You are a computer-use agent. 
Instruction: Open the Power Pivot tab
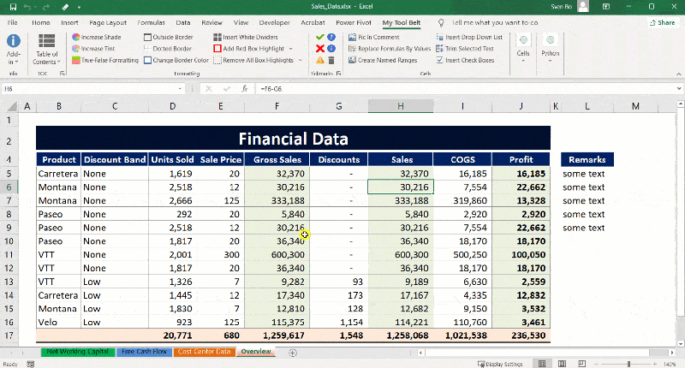coord(354,23)
